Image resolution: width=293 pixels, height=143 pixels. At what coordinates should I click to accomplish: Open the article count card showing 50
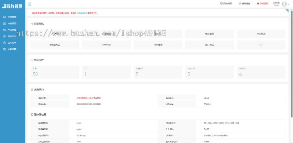coord(55,72)
